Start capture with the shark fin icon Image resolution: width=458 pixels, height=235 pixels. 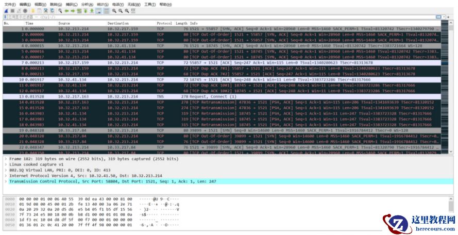(6, 10)
